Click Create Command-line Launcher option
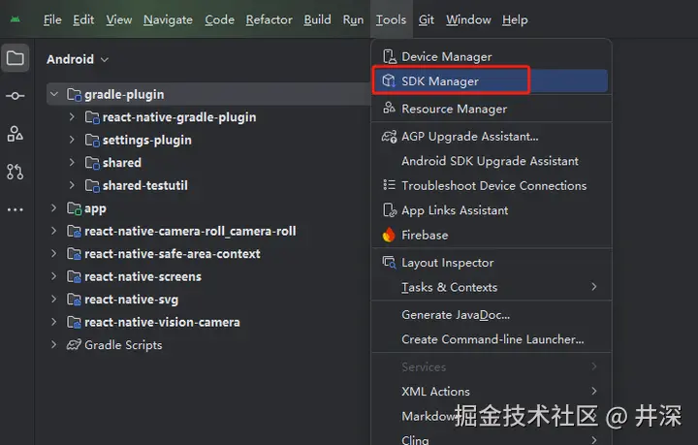The width and height of the screenshot is (698, 445). click(492, 339)
